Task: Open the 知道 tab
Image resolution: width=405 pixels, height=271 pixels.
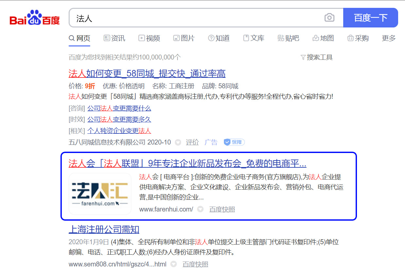Action: coord(219,38)
